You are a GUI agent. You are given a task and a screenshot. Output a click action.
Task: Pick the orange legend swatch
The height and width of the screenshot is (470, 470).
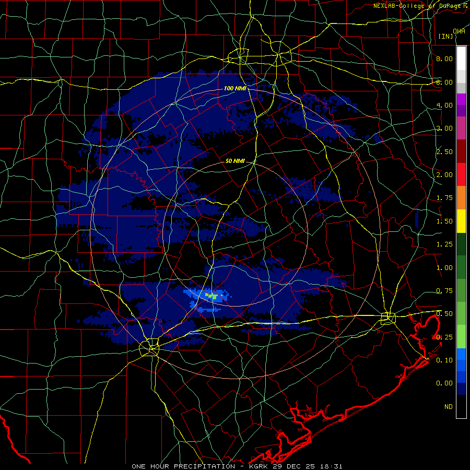(461, 198)
